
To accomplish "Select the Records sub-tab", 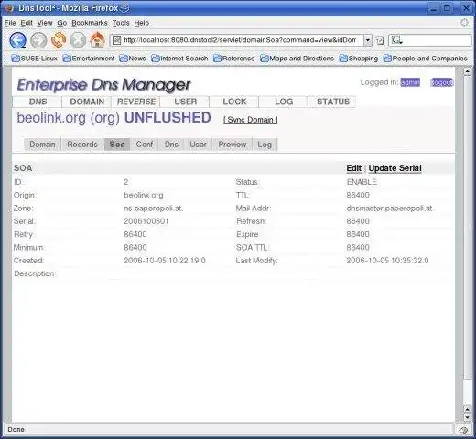I will pyautogui.click(x=82, y=145).
